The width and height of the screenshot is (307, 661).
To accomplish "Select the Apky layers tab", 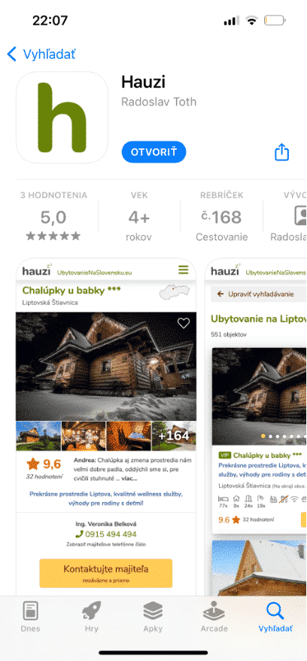I will click(x=153, y=617).
